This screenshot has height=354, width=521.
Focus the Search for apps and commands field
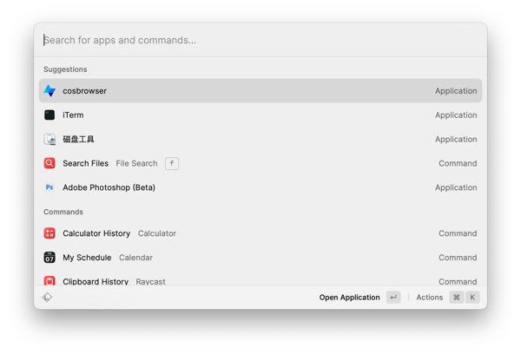coord(260,40)
